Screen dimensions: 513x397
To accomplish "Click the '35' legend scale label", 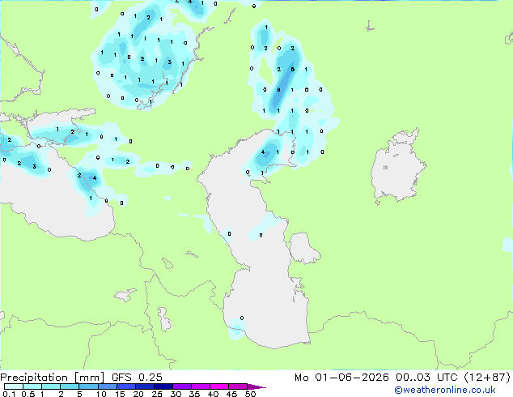I will [194, 394].
